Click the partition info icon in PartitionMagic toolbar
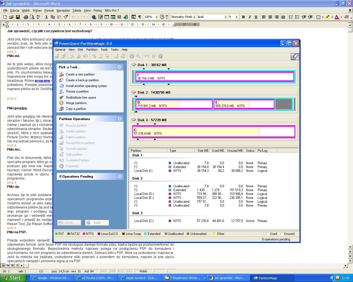The height and width of the screenshot is (282, 353). (x=132, y=56)
